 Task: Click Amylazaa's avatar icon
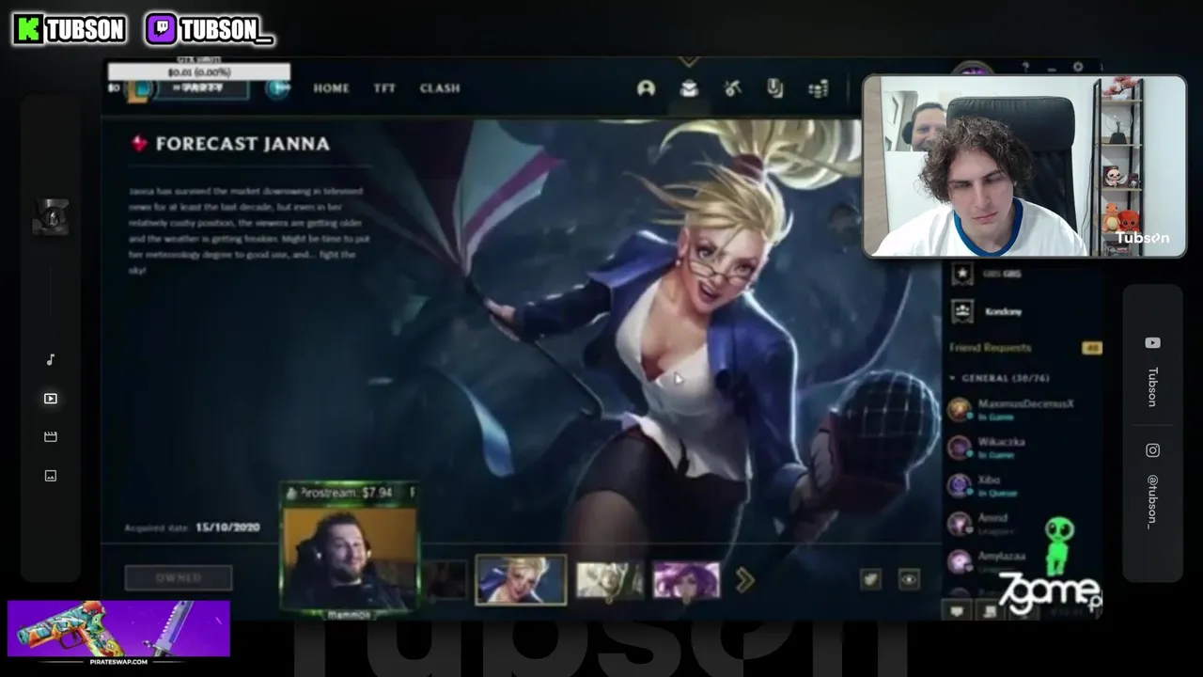959,561
